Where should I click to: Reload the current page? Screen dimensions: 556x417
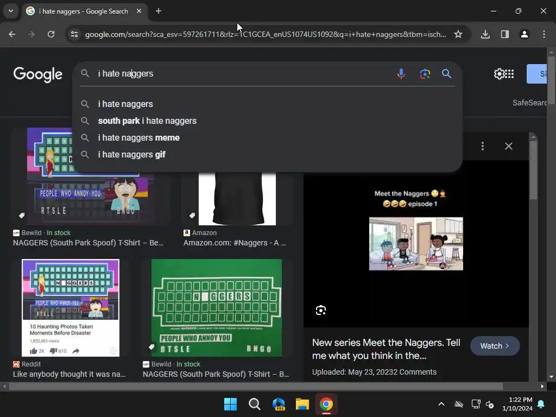coord(51,34)
